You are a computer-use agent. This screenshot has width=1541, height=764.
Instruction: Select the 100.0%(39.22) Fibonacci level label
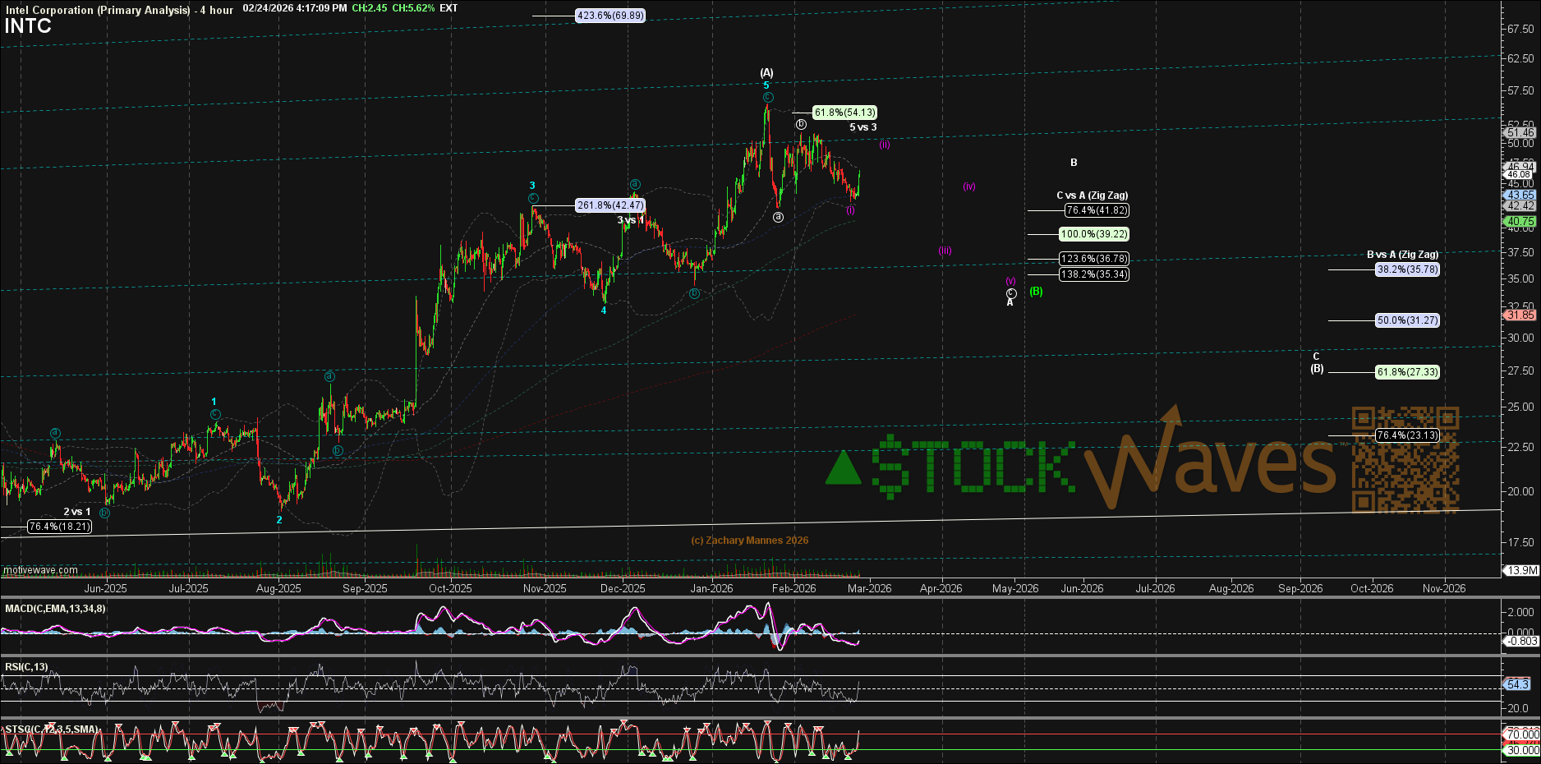(1094, 234)
